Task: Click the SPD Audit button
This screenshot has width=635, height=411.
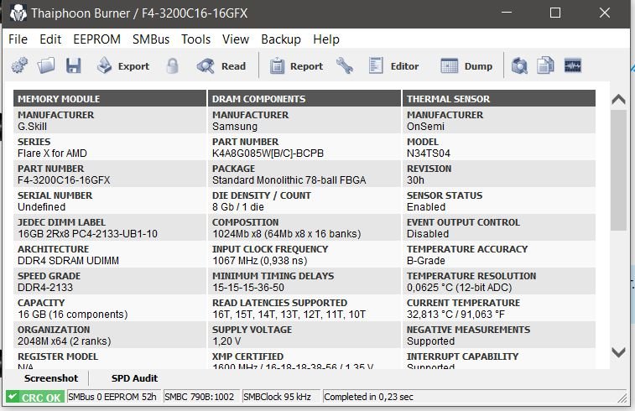Action: 134,378
